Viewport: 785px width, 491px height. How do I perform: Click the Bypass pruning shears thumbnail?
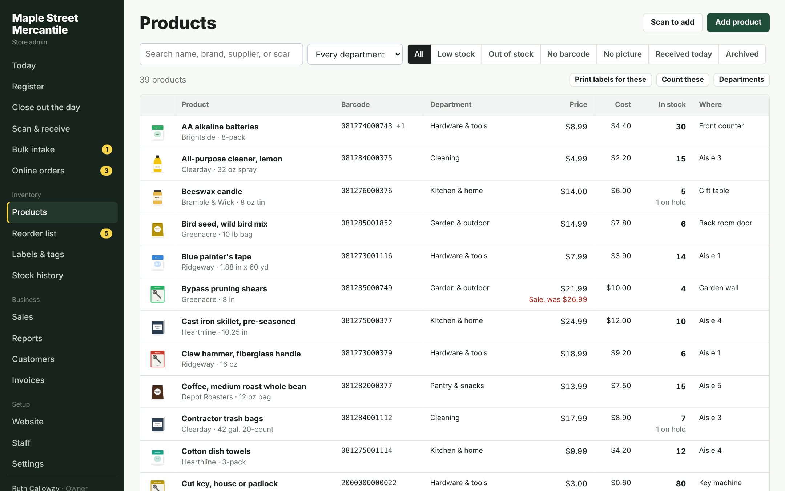[157, 294]
